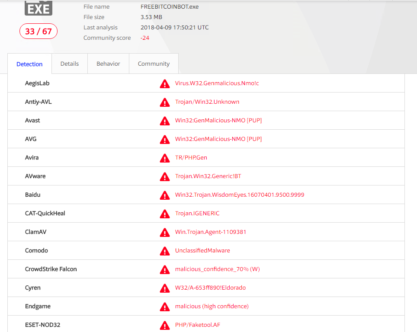This screenshot has width=417, height=332.
Task: Click the alert icon in Baidu row
Action: point(164,195)
